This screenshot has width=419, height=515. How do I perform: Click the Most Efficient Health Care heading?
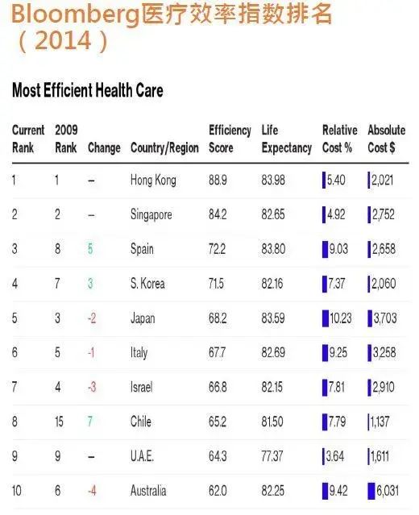click(x=88, y=90)
